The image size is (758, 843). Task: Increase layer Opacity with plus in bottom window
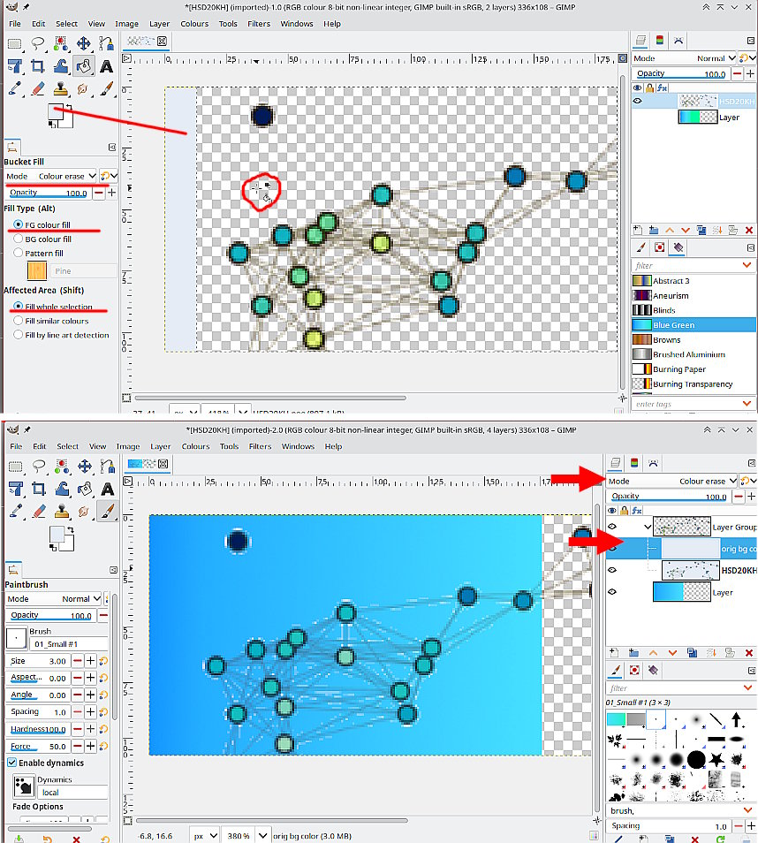pos(751,497)
